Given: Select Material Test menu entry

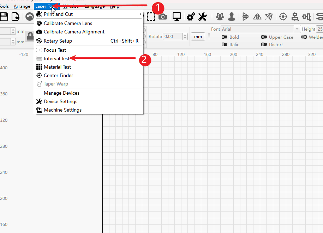Looking at the screenshot, I should click(x=57, y=67).
